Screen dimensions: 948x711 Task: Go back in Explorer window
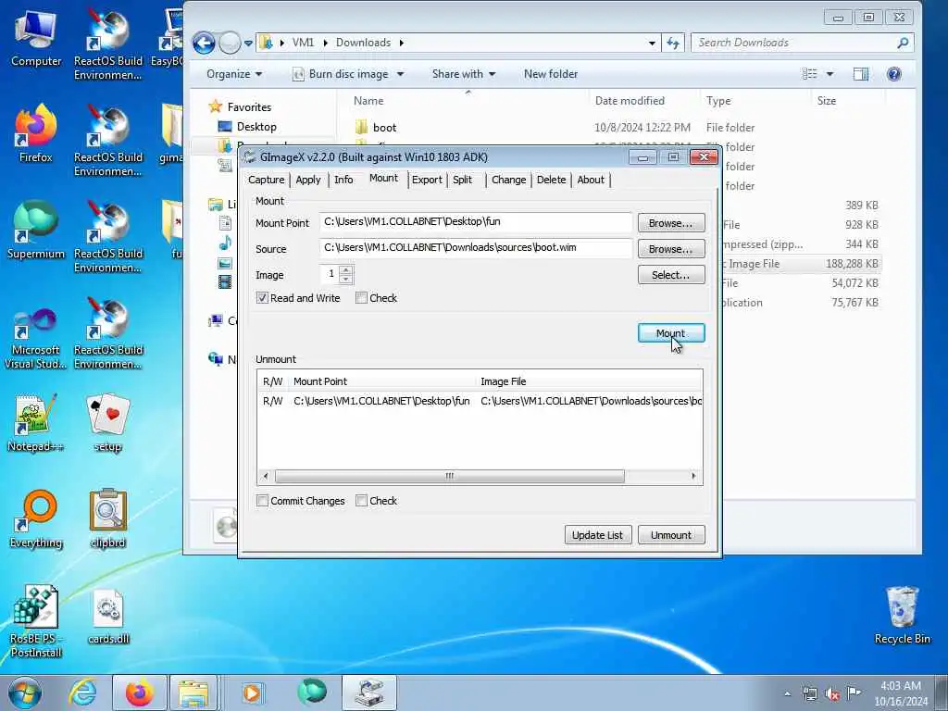(205, 43)
